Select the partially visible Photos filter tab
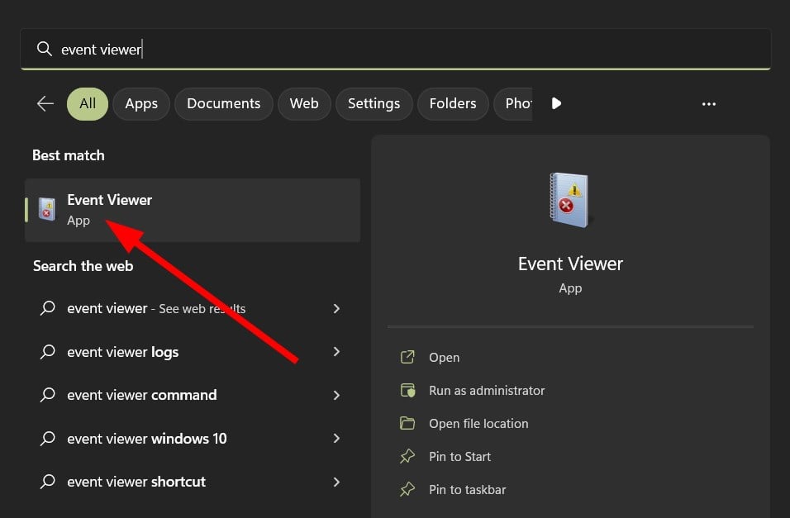Screen dimensions: 790x518 pos(513,104)
